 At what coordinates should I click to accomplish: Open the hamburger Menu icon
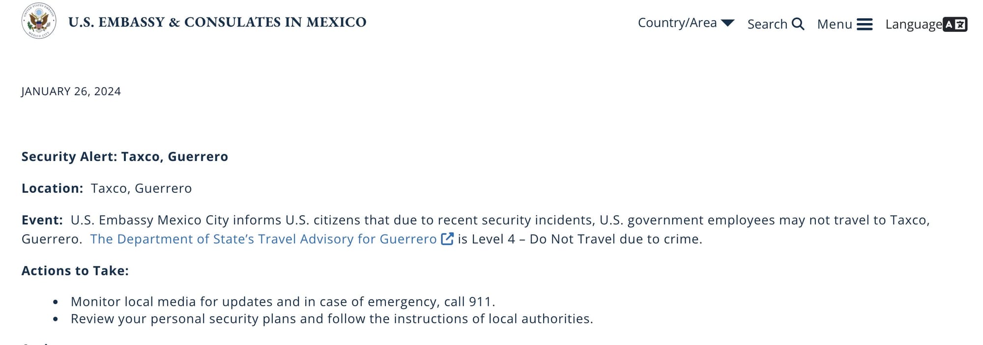(x=866, y=24)
